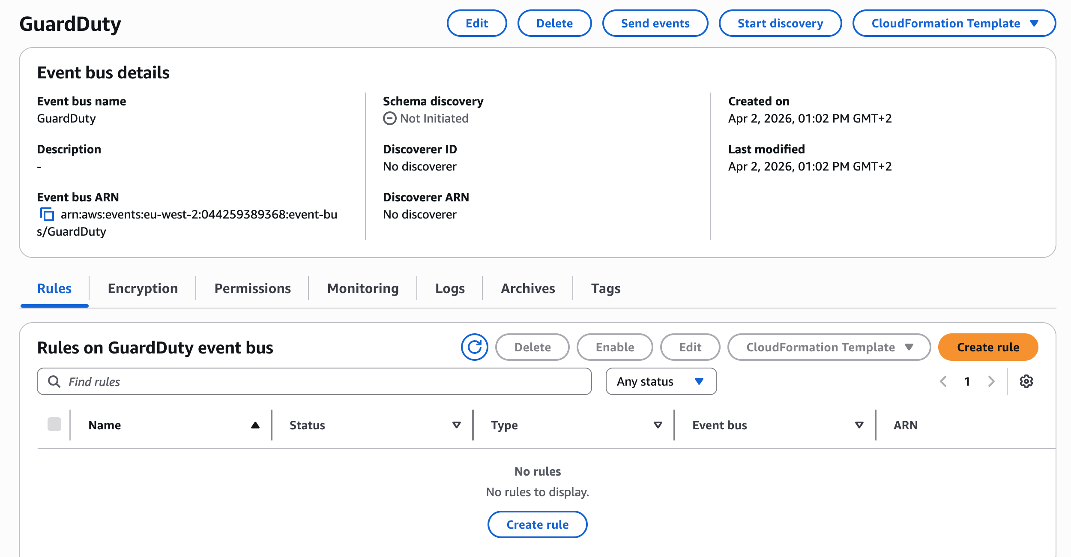The width and height of the screenshot is (1071, 557).
Task: Focus the Find rules search field
Action: point(314,381)
